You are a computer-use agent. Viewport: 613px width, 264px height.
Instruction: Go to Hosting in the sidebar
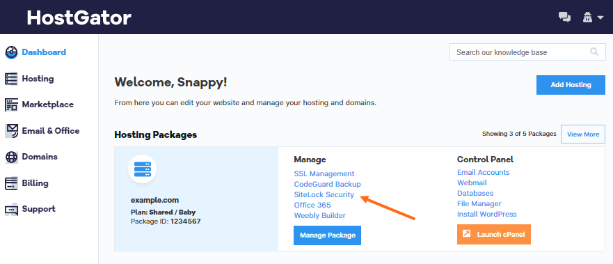point(38,79)
